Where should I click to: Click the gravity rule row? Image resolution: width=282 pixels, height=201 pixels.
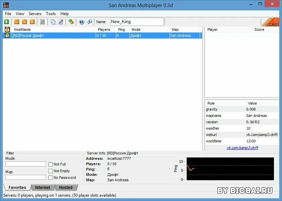tap(242, 109)
